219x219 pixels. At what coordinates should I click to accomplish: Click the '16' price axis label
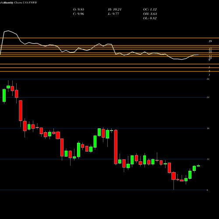point(208,128)
